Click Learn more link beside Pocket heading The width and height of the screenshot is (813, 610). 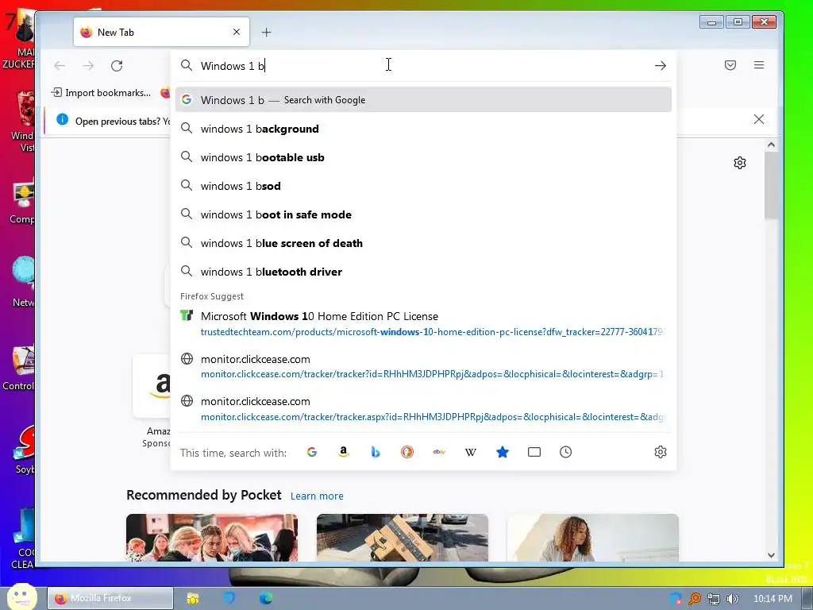[x=317, y=496]
